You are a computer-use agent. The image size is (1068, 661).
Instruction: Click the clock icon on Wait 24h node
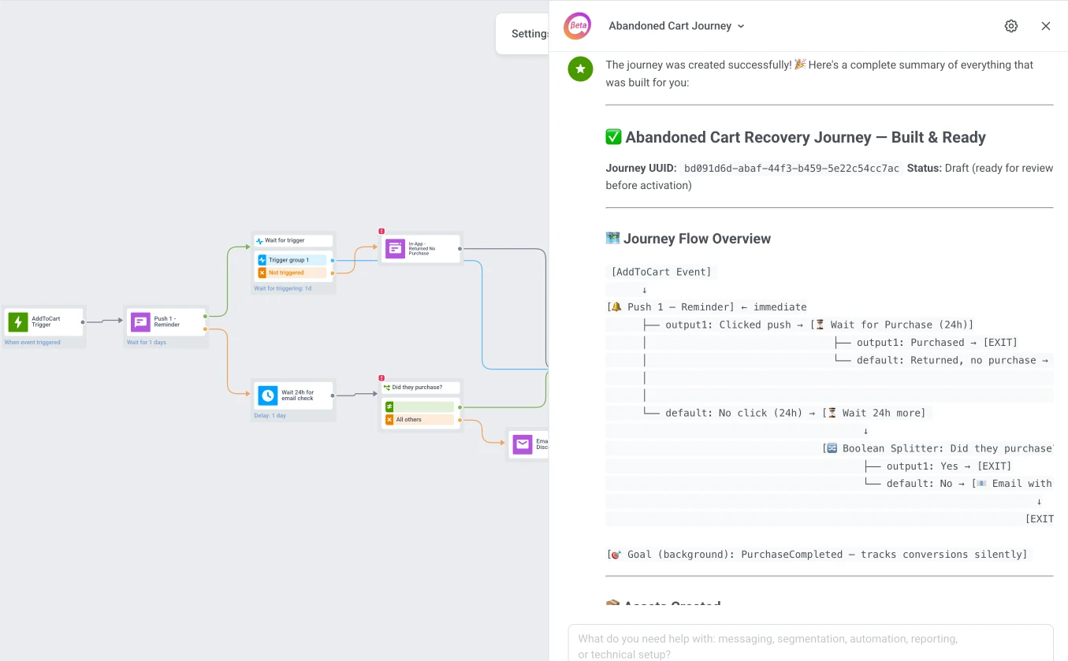(268, 394)
